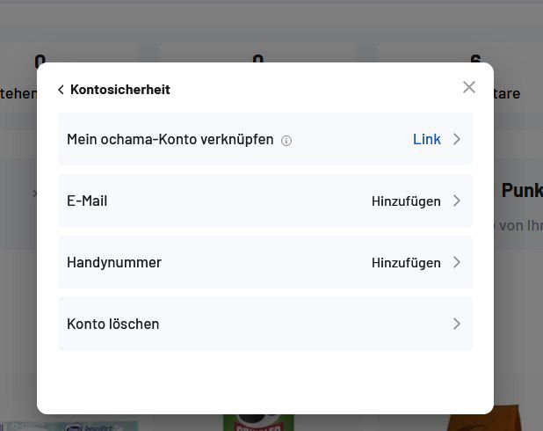Open the green product thumbnail at the bottom
The height and width of the screenshot is (431, 543).
coord(257,422)
